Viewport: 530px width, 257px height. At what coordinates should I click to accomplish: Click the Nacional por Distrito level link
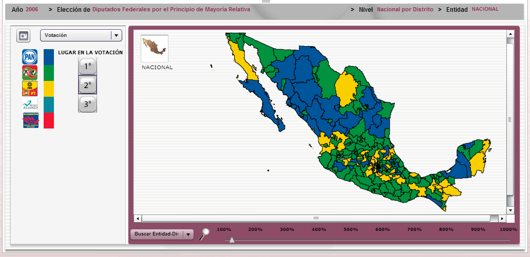tap(405, 9)
